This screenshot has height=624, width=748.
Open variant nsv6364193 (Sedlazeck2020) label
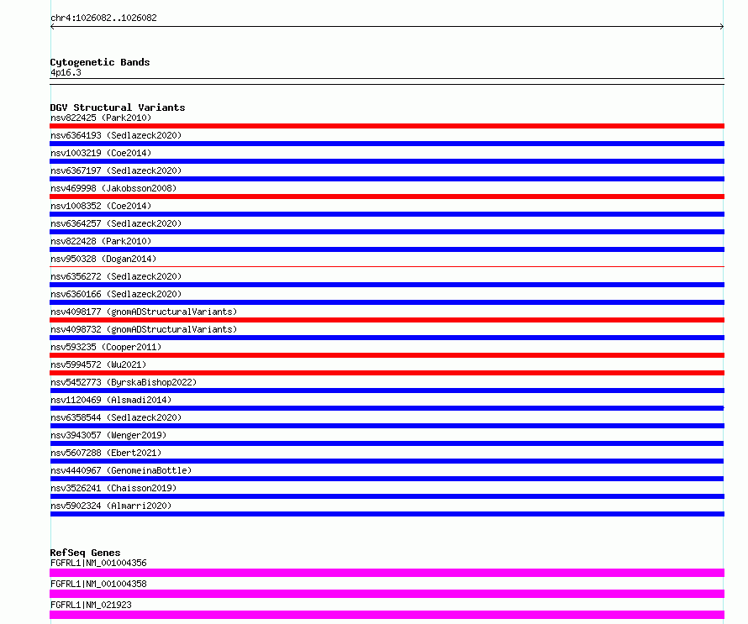116,135
